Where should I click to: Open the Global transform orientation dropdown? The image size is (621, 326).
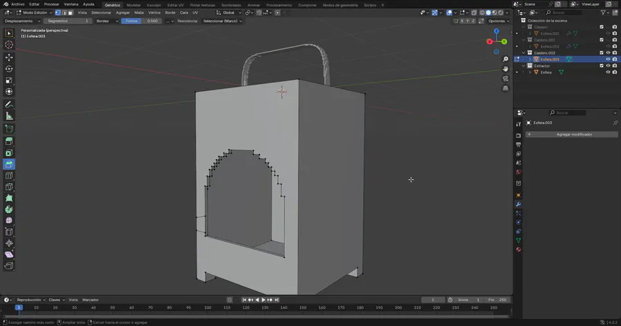(228, 12)
